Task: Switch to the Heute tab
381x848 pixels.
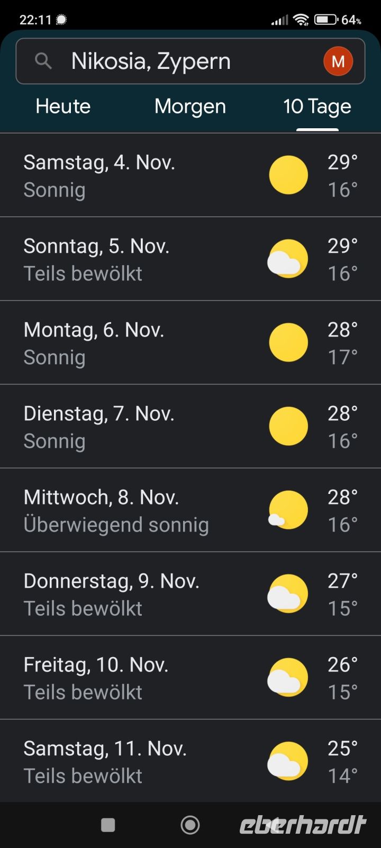Action: click(63, 107)
